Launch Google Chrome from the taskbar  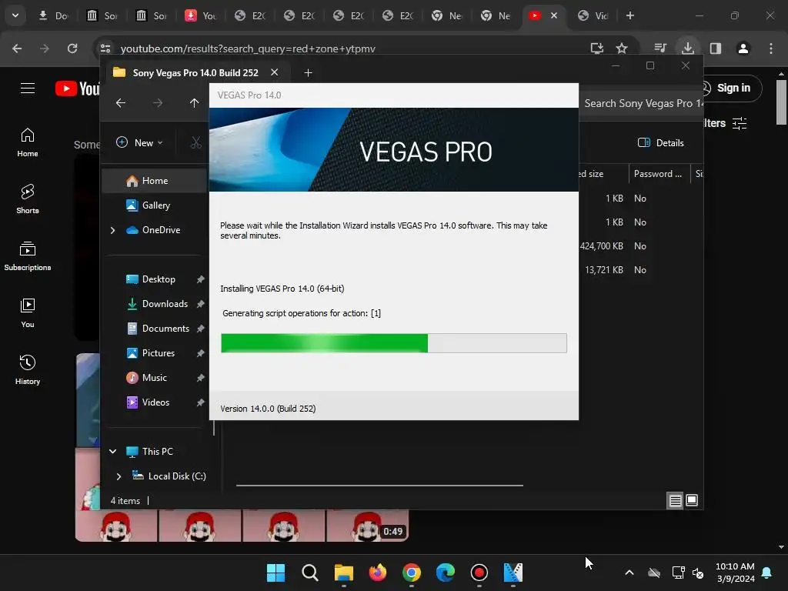412,573
